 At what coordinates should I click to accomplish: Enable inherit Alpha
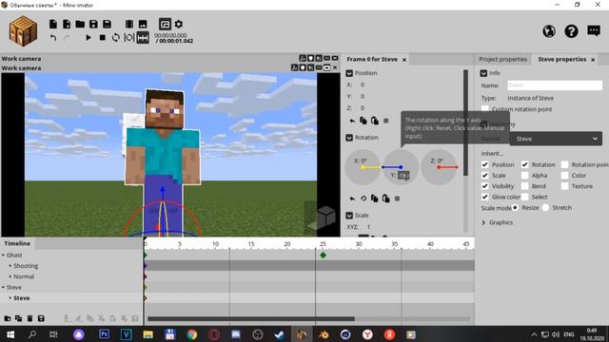click(x=524, y=175)
